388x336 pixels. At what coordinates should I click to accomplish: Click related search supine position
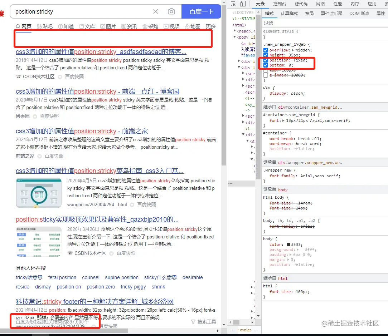point(122,277)
